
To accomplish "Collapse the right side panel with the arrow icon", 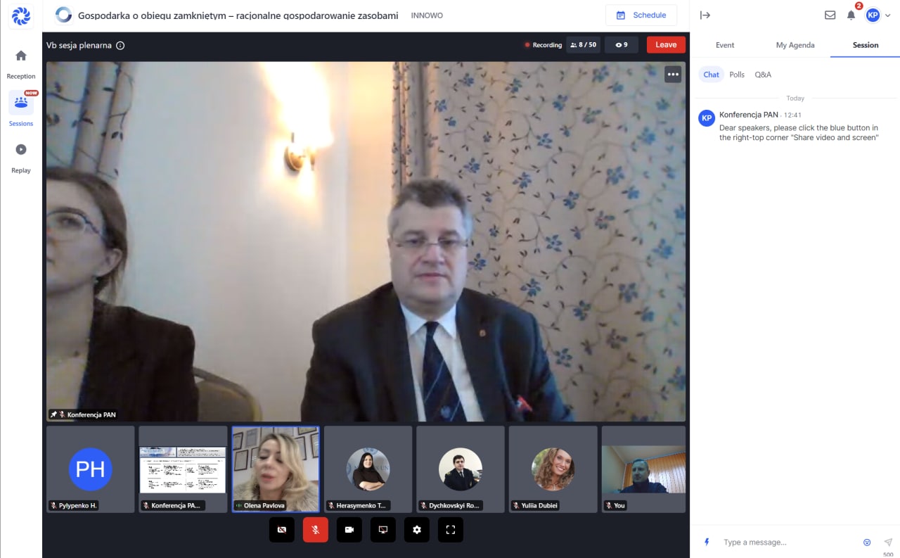I will (705, 15).
